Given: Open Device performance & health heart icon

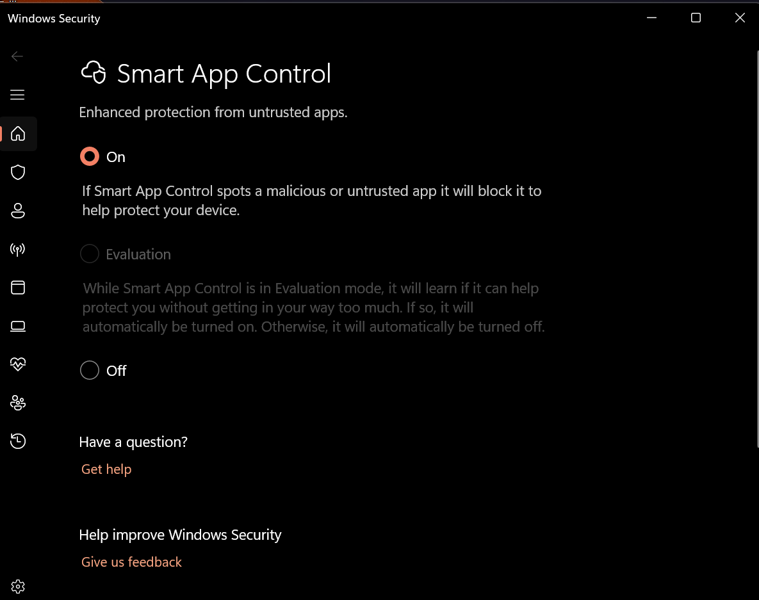Looking at the screenshot, I should pos(18,364).
